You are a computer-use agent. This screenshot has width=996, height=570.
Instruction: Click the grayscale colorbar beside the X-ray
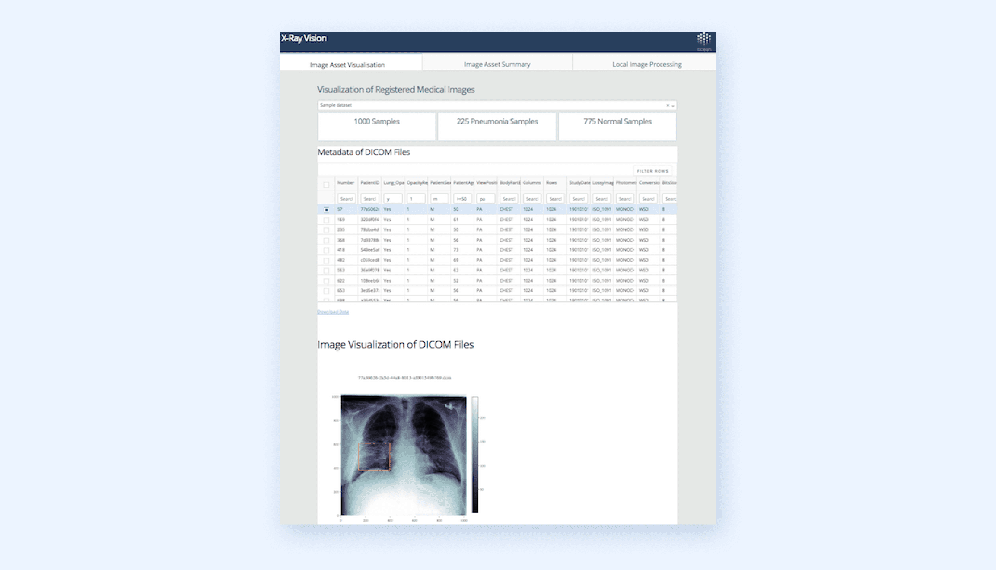475,454
